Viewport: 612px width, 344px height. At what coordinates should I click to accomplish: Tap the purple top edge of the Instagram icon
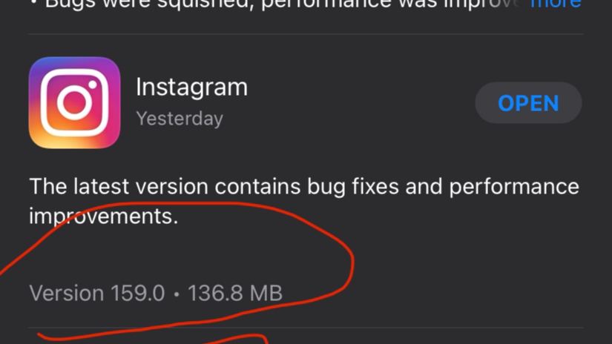tap(74, 61)
